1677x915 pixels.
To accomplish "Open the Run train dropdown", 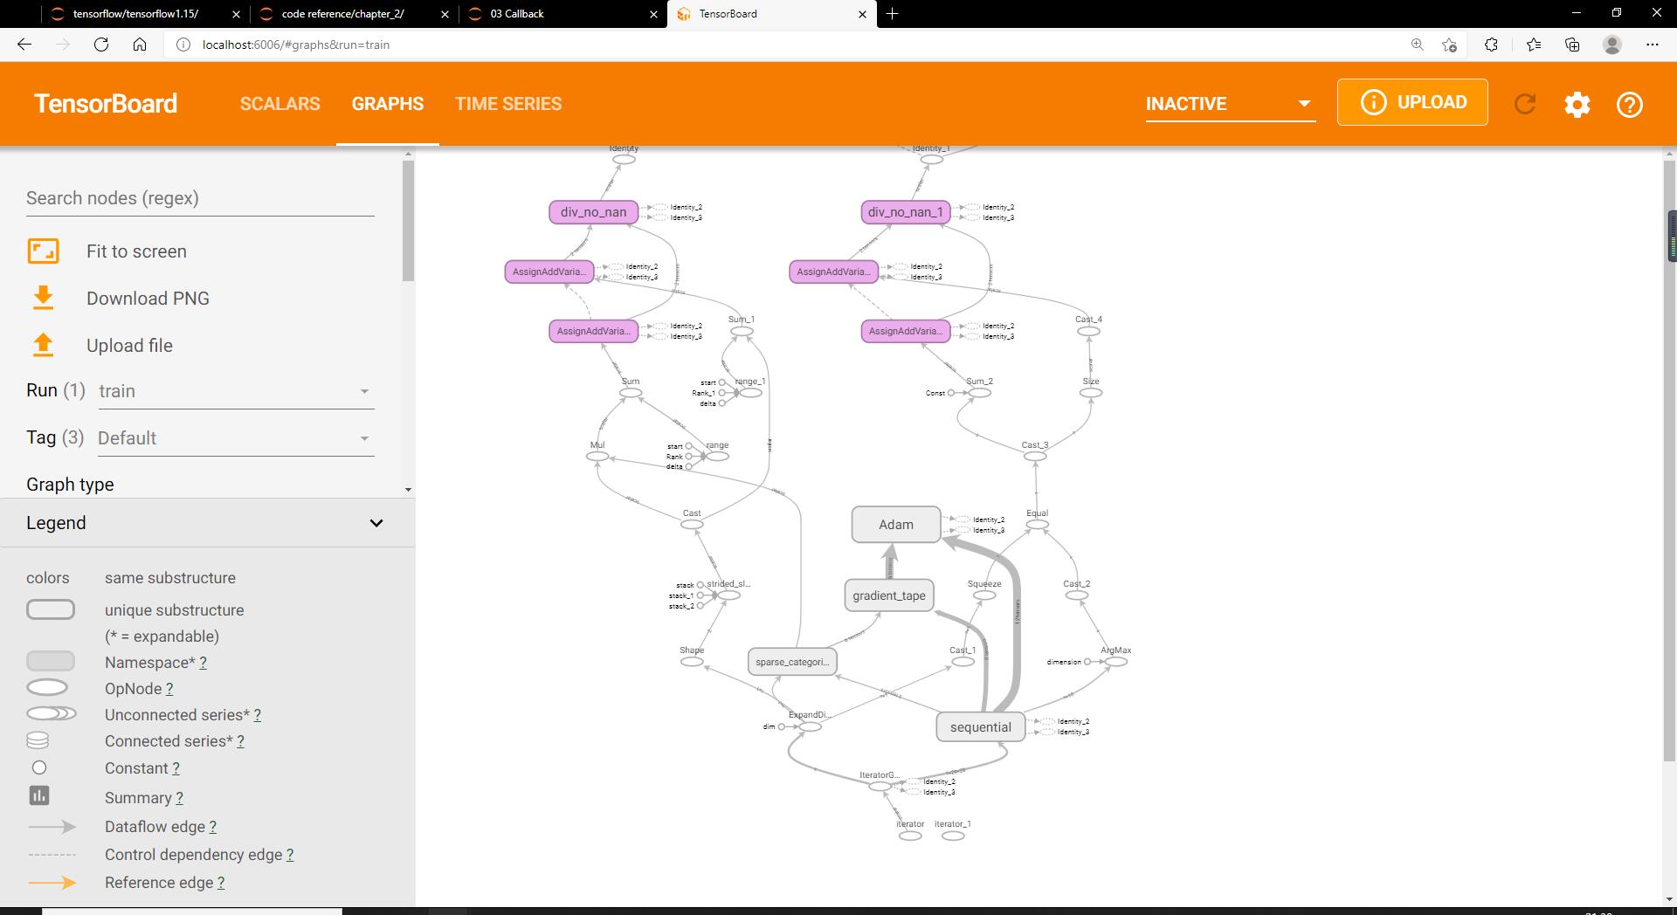I will [x=236, y=391].
